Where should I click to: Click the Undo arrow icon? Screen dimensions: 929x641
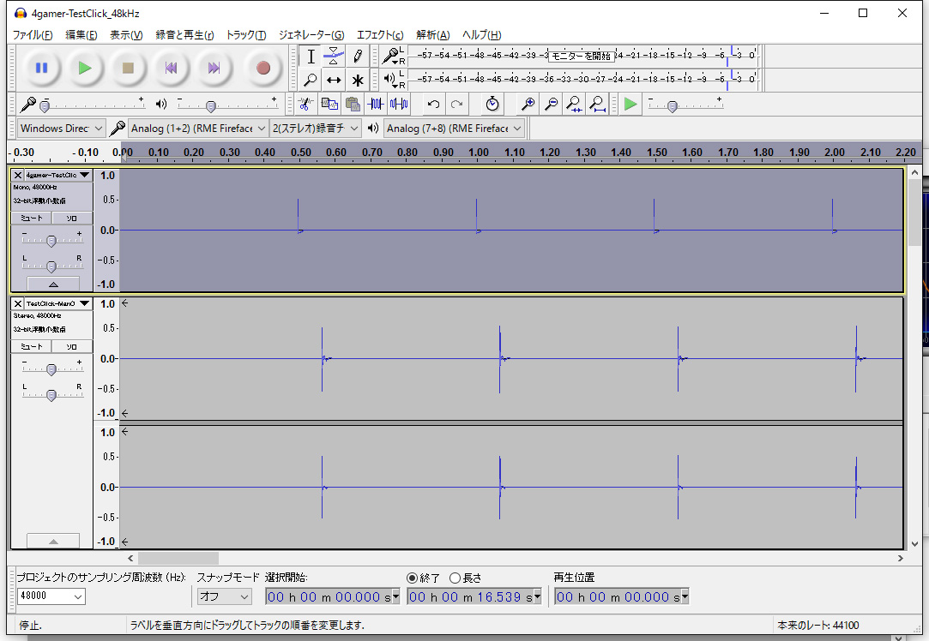pos(433,104)
